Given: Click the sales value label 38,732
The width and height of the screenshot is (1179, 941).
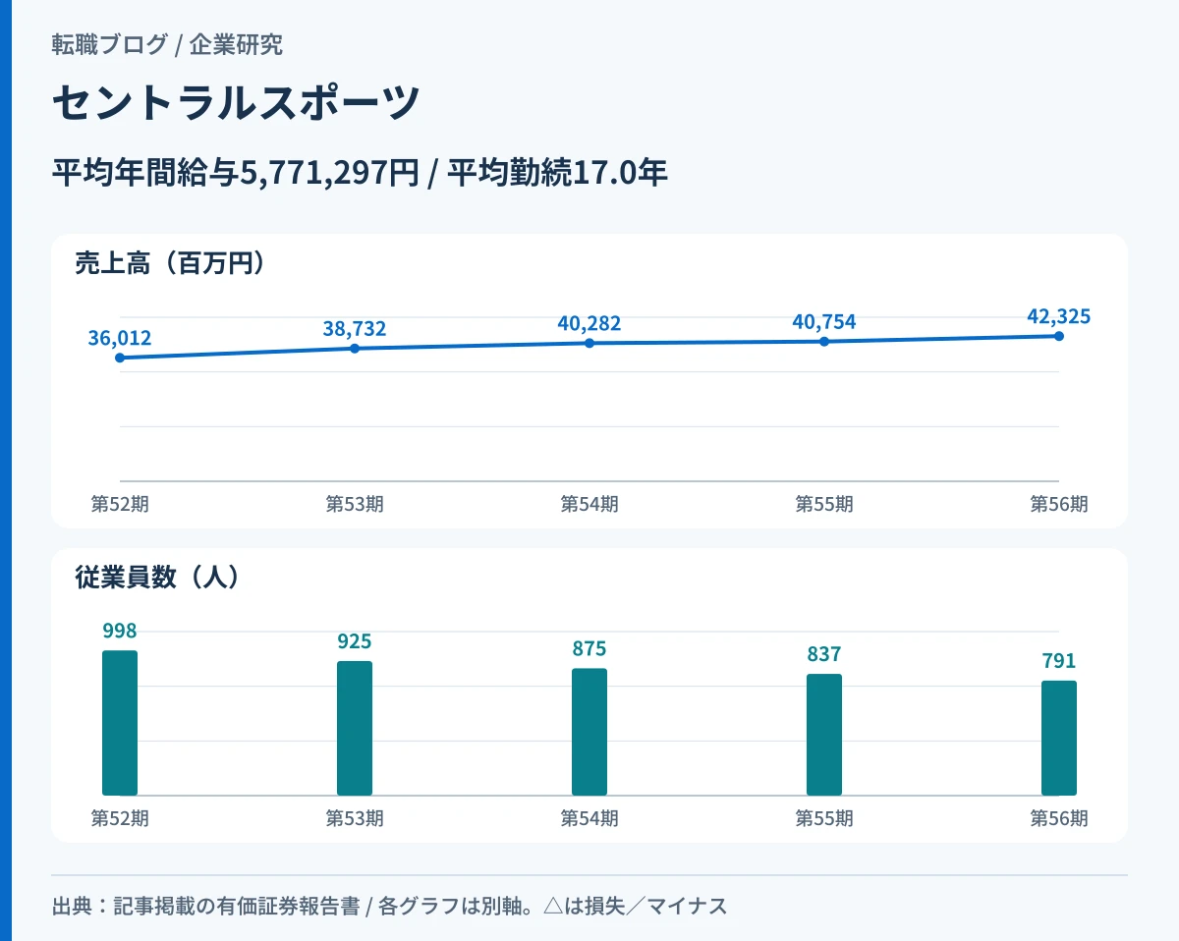Looking at the screenshot, I should pos(355,329).
